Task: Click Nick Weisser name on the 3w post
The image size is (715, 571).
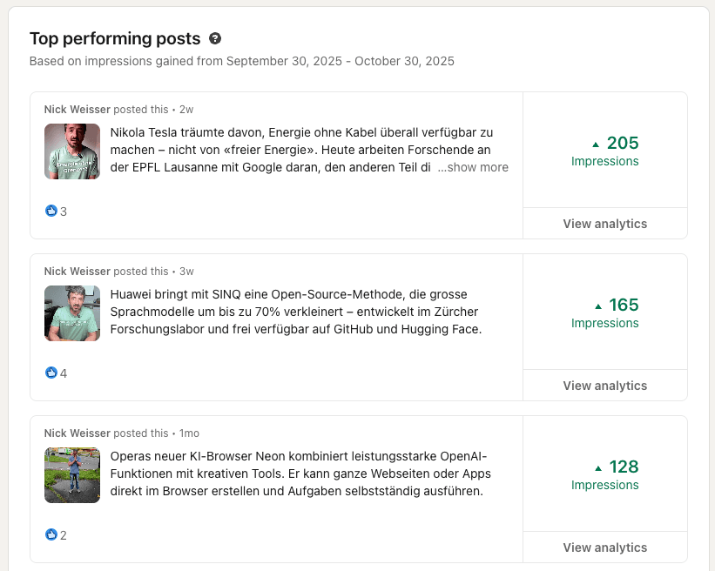Action: pyautogui.click(x=78, y=272)
